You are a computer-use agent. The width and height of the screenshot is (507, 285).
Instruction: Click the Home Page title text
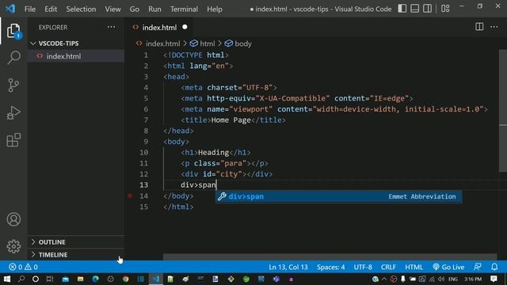click(231, 120)
